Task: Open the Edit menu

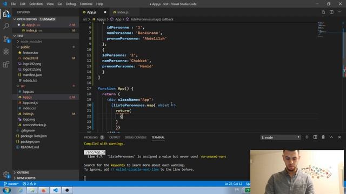Action: [23, 4]
